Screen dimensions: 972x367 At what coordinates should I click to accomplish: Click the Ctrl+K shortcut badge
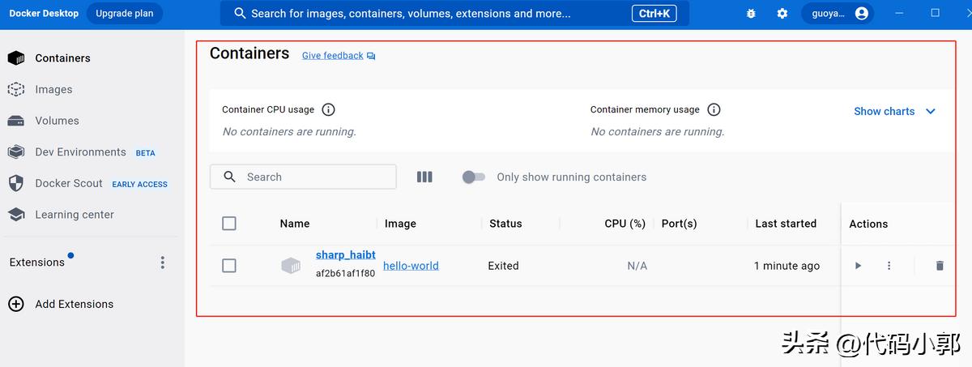tap(654, 14)
